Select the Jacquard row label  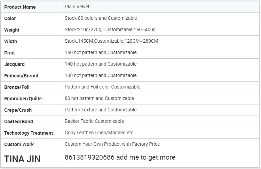click(14, 64)
